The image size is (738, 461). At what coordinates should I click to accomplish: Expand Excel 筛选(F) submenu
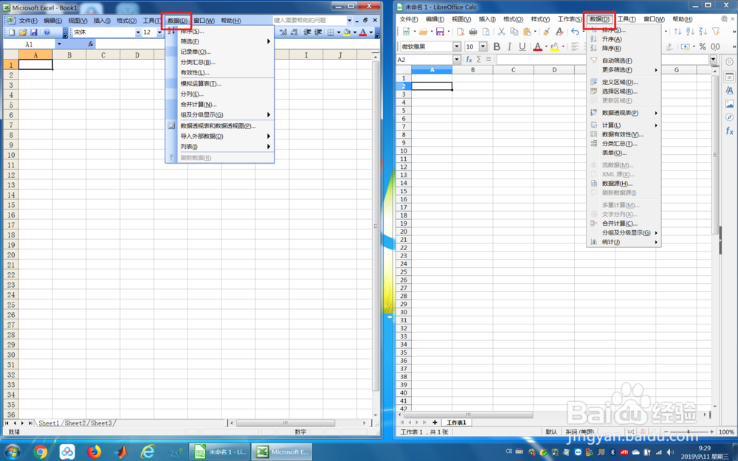pyautogui.click(x=220, y=41)
